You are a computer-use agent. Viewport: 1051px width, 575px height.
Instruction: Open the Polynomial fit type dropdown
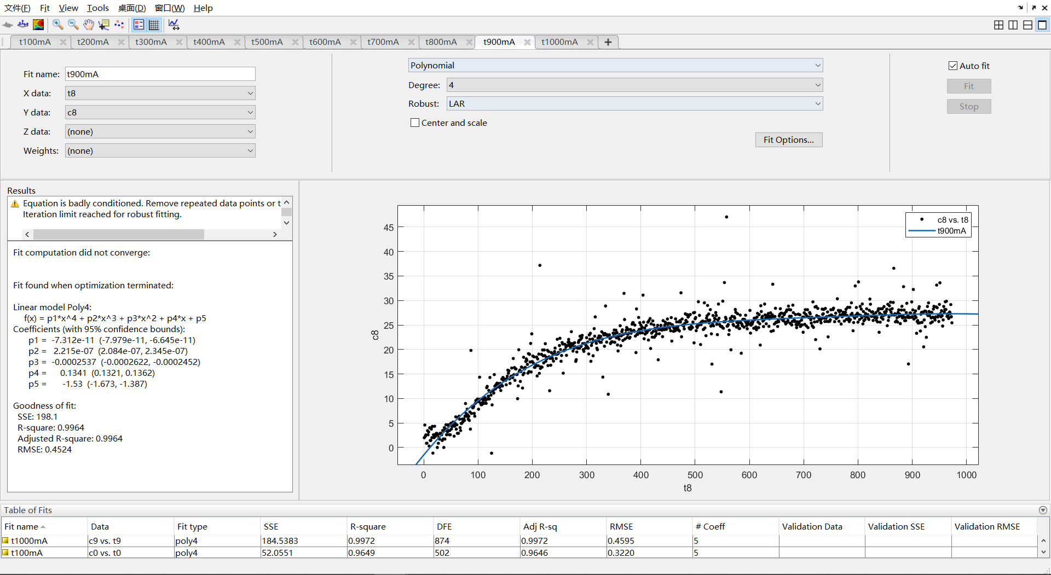pos(615,65)
